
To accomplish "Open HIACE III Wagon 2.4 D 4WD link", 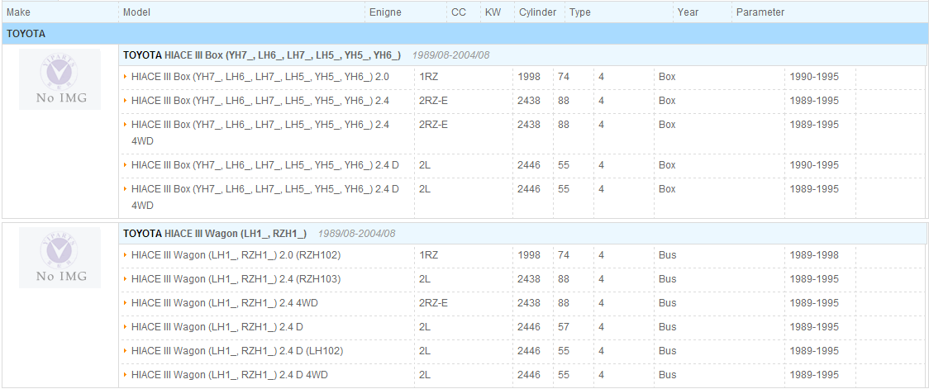I will point(230,375).
